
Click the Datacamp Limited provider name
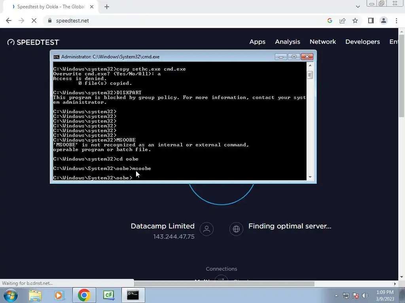(x=163, y=226)
